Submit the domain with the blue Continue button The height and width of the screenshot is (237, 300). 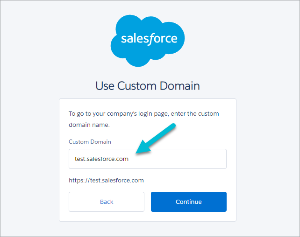189,202
